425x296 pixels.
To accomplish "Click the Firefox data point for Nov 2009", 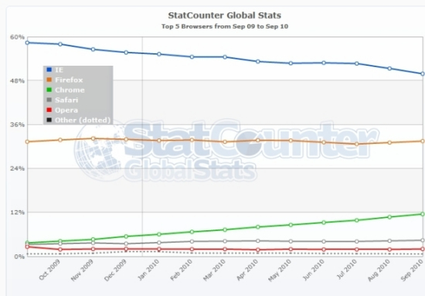I will click(x=93, y=138).
